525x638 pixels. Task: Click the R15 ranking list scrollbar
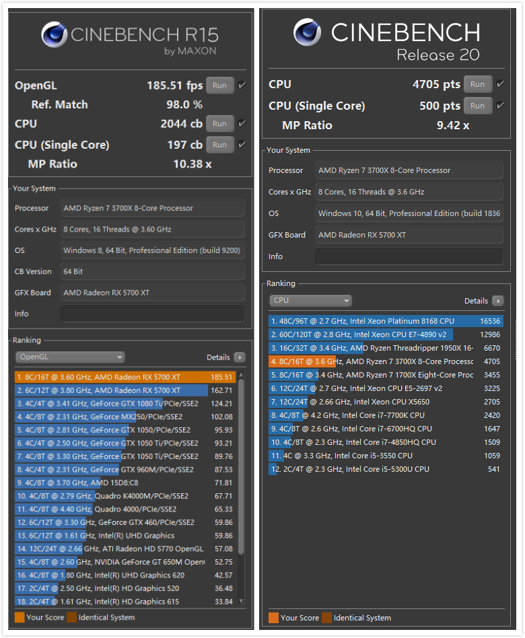(241, 471)
